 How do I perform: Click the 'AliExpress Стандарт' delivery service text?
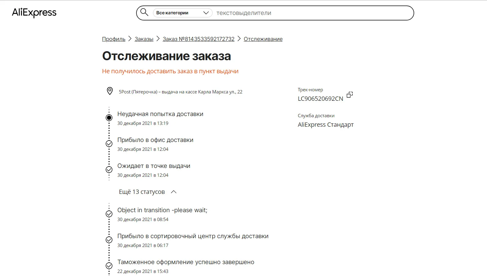pos(326,125)
